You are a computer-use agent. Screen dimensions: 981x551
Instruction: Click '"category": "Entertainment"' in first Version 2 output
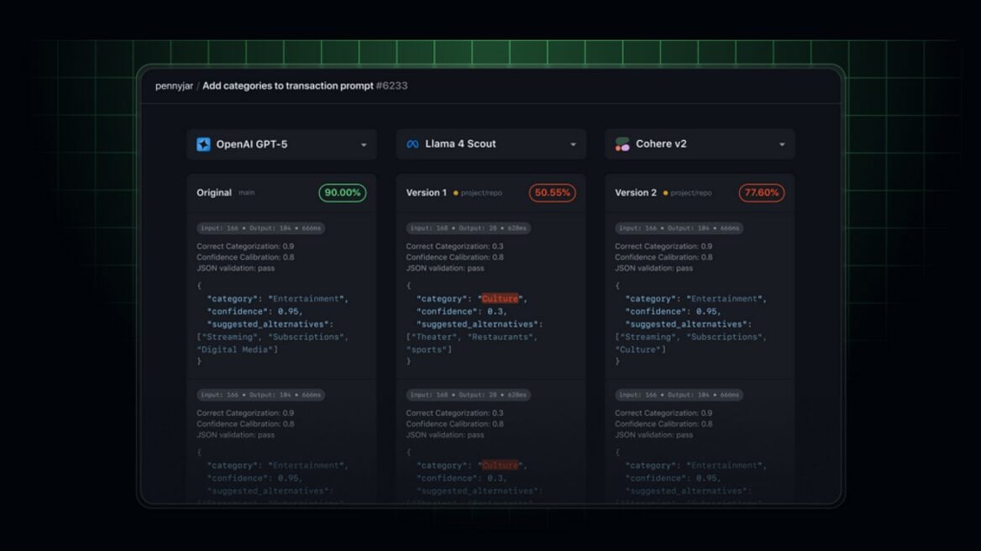(x=695, y=299)
